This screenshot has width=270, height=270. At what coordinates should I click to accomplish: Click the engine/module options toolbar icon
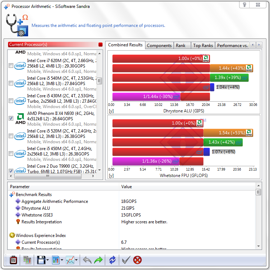pos(13,260)
